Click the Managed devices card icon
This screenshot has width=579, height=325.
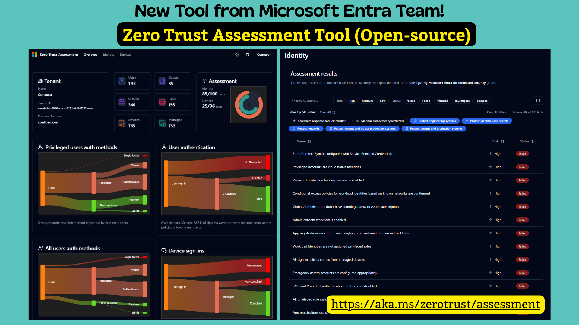162,123
